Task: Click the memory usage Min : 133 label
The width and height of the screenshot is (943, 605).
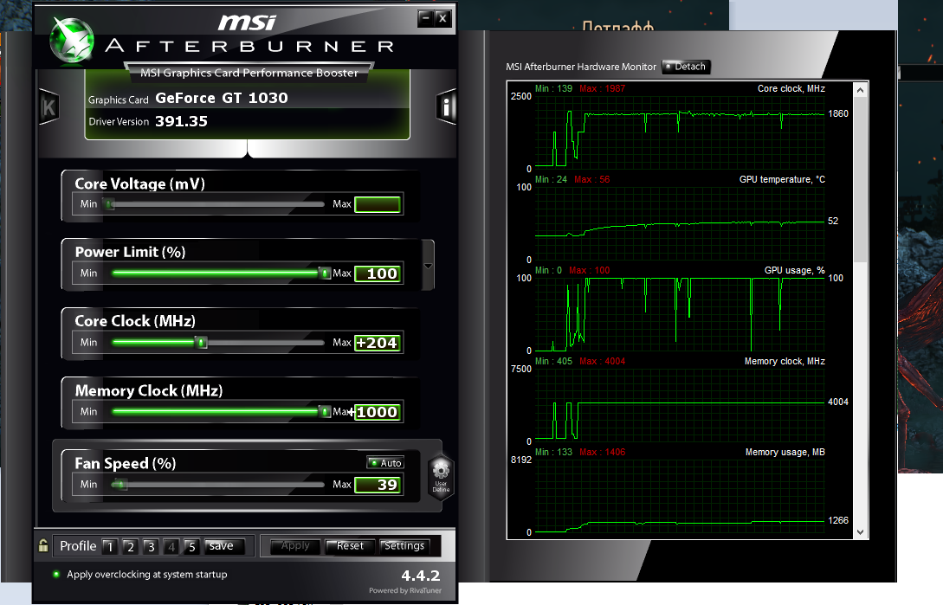Action: coord(553,452)
